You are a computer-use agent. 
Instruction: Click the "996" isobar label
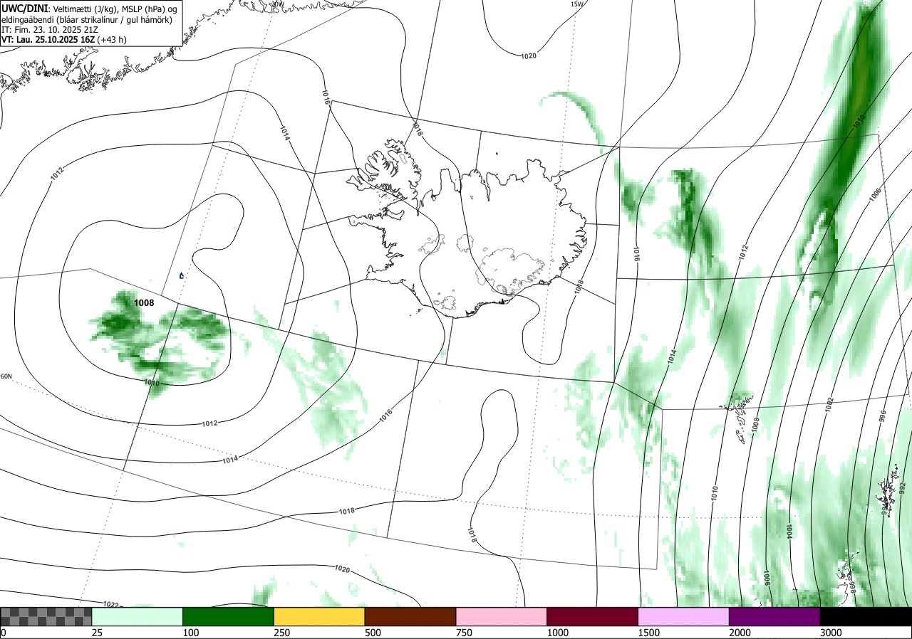pos(882,417)
